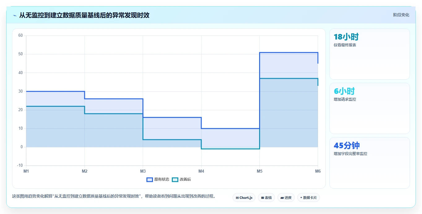Click the 进度 tag
Image resolution: width=422 pixels, height=214 pixels.
[286, 198]
